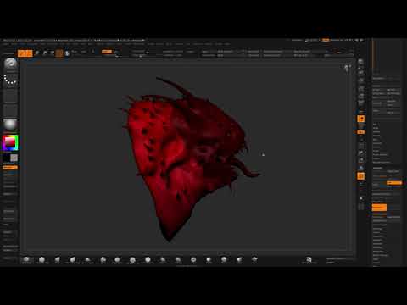Select the first brush sphere in bottom shelf
Image resolution: width=407 pixels, height=305 pixels.
pyautogui.click(x=26, y=259)
